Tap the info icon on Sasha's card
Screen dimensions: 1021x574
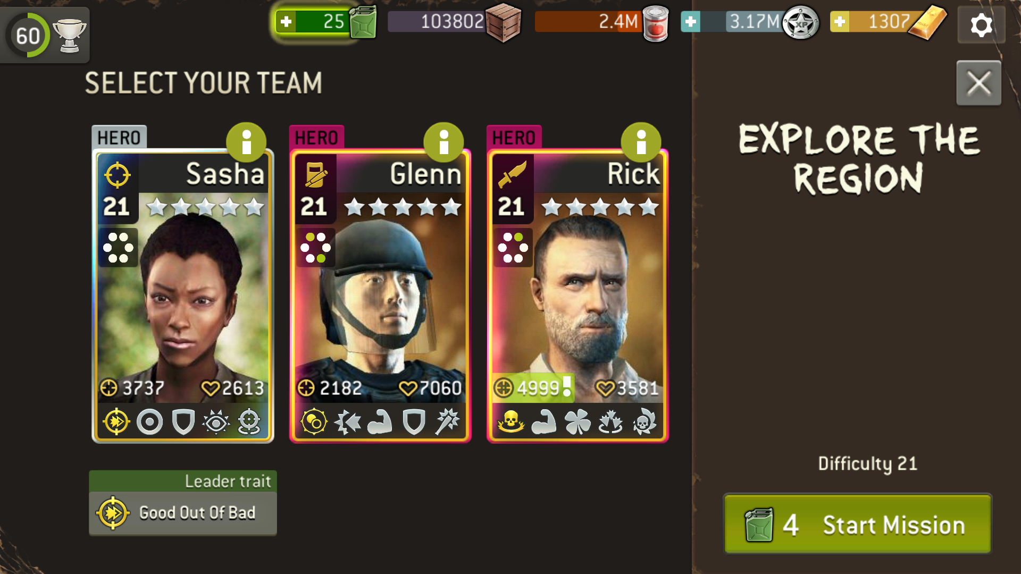pyautogui.click(x=246, y=142)
